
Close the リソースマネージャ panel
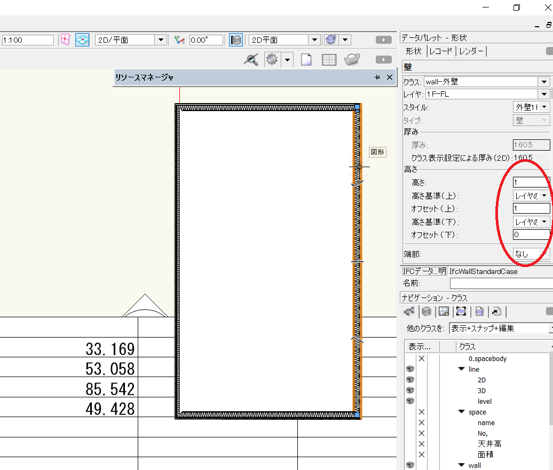click(389, 77)
